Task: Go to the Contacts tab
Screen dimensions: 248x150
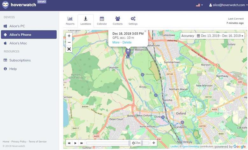Action: (x=117, y=21)
